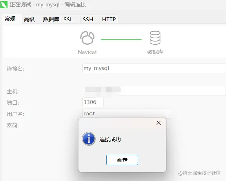226x181 pixels.
Task: Open the 数据库 tab
Action: pyautogui.click(x=51, y=19)
